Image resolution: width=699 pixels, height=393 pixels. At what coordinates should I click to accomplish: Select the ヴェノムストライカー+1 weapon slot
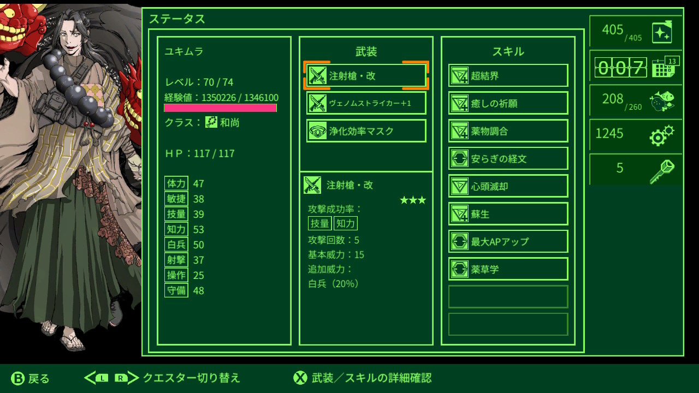(x=366, y=103)
